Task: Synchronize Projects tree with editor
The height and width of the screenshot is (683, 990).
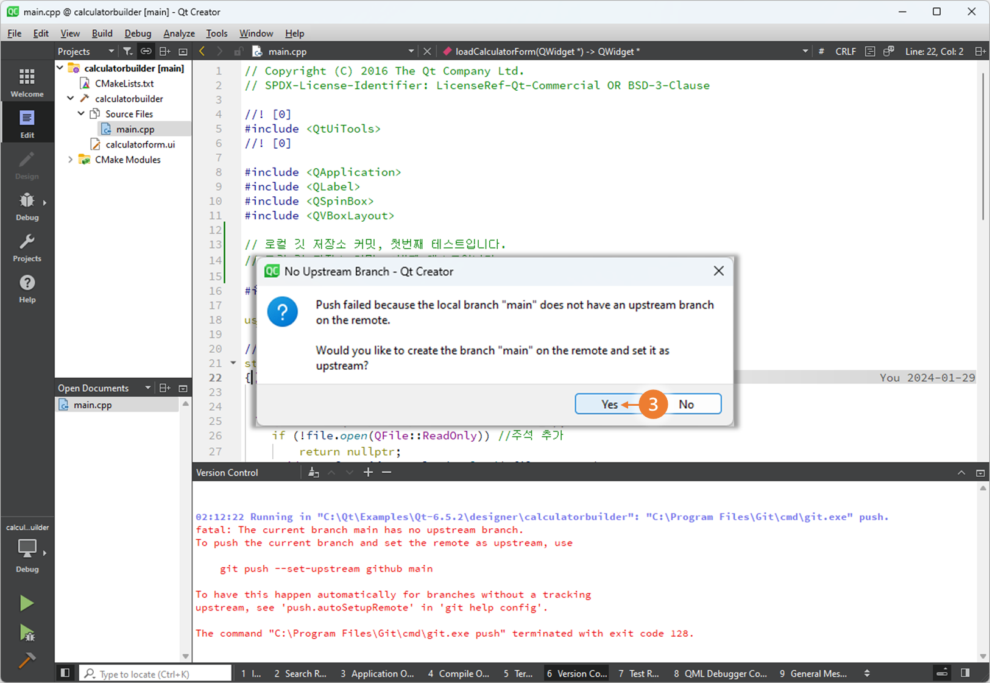Action: [x=146, y=51]
